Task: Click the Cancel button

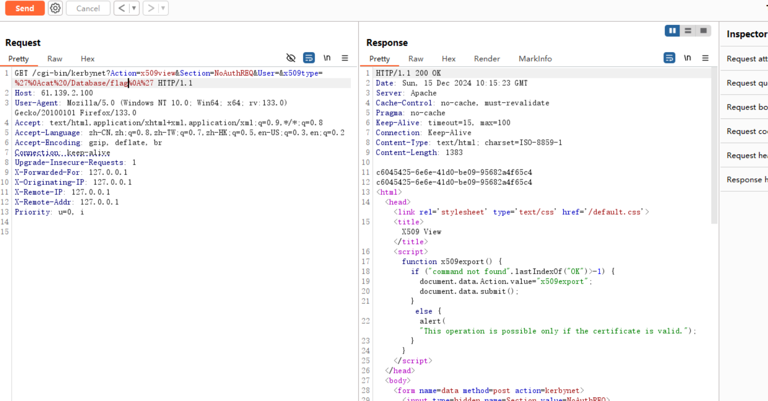Action: 88,8
